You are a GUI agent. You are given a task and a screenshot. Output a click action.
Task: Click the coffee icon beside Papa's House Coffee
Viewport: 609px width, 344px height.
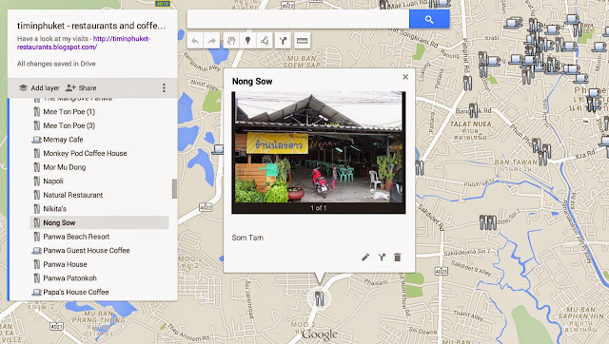pos(36,292)
